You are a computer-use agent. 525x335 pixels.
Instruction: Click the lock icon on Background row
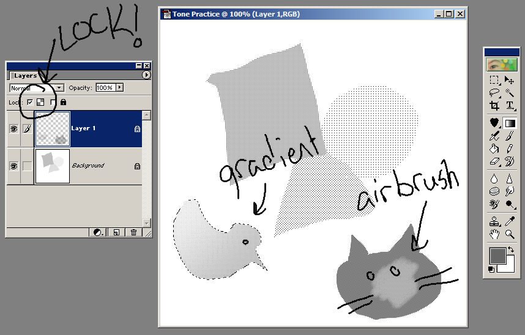pyautogui.click(x=137, y=166)
